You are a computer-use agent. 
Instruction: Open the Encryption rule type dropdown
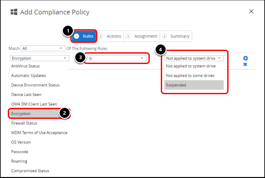point(39,58)
